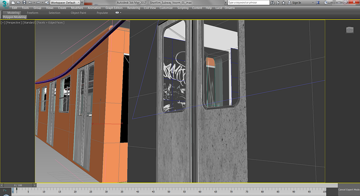Click the New Scene icon in quick access toolbar

14,3
